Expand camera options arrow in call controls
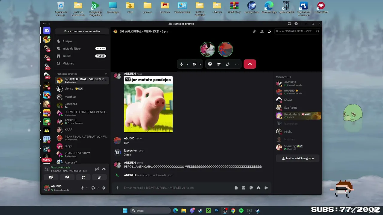 (200, 64)
